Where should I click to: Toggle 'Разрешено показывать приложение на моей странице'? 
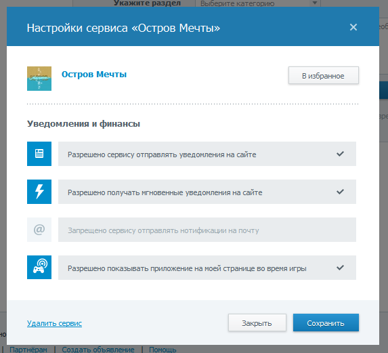[207, 268]
